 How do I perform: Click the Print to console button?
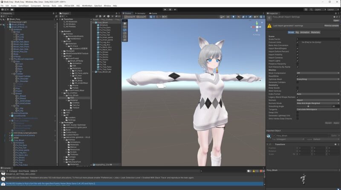coord(331,26)
